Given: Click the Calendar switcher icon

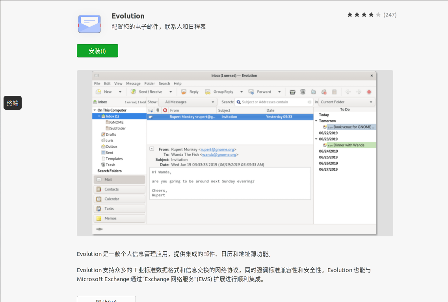Looking at the screenshot, I should point(99,199).
